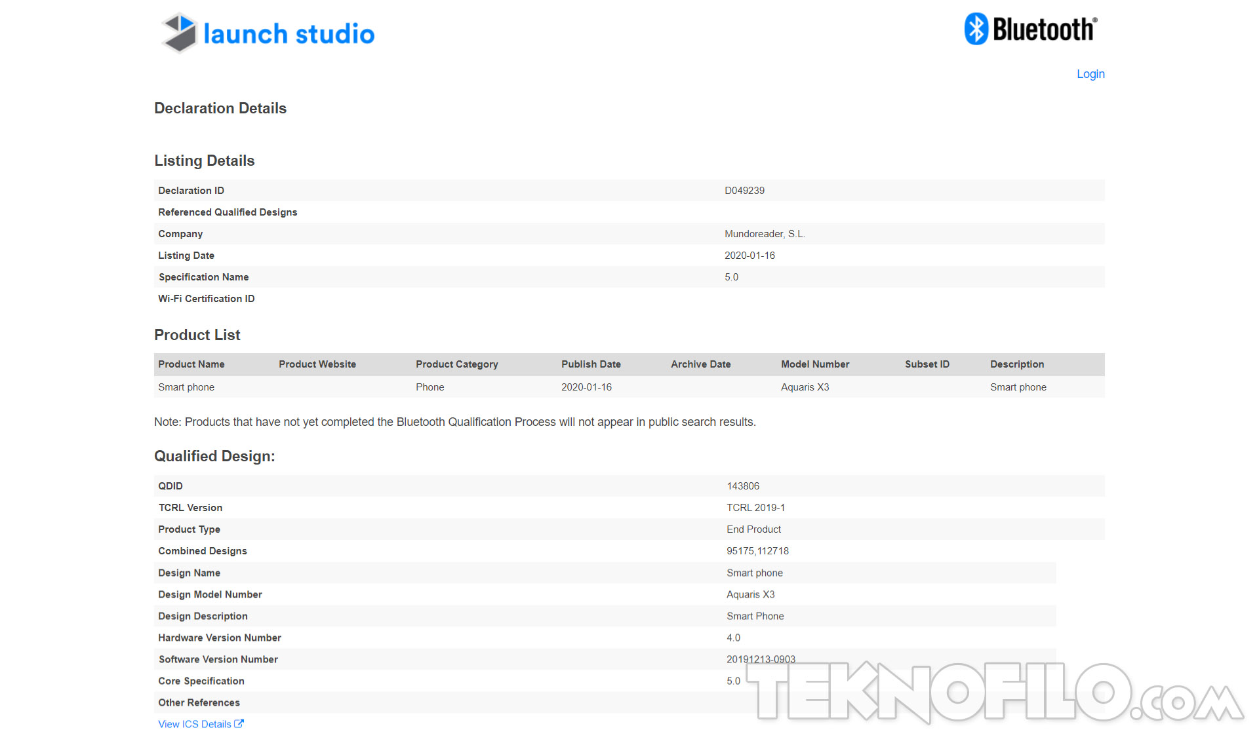Click Core Specification value 5.0

pyautogui.click(x=733, y=681)
